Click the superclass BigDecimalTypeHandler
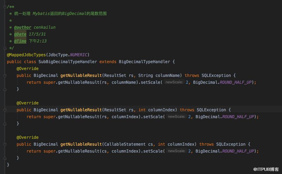282x174 pixels. click(144, 62)
